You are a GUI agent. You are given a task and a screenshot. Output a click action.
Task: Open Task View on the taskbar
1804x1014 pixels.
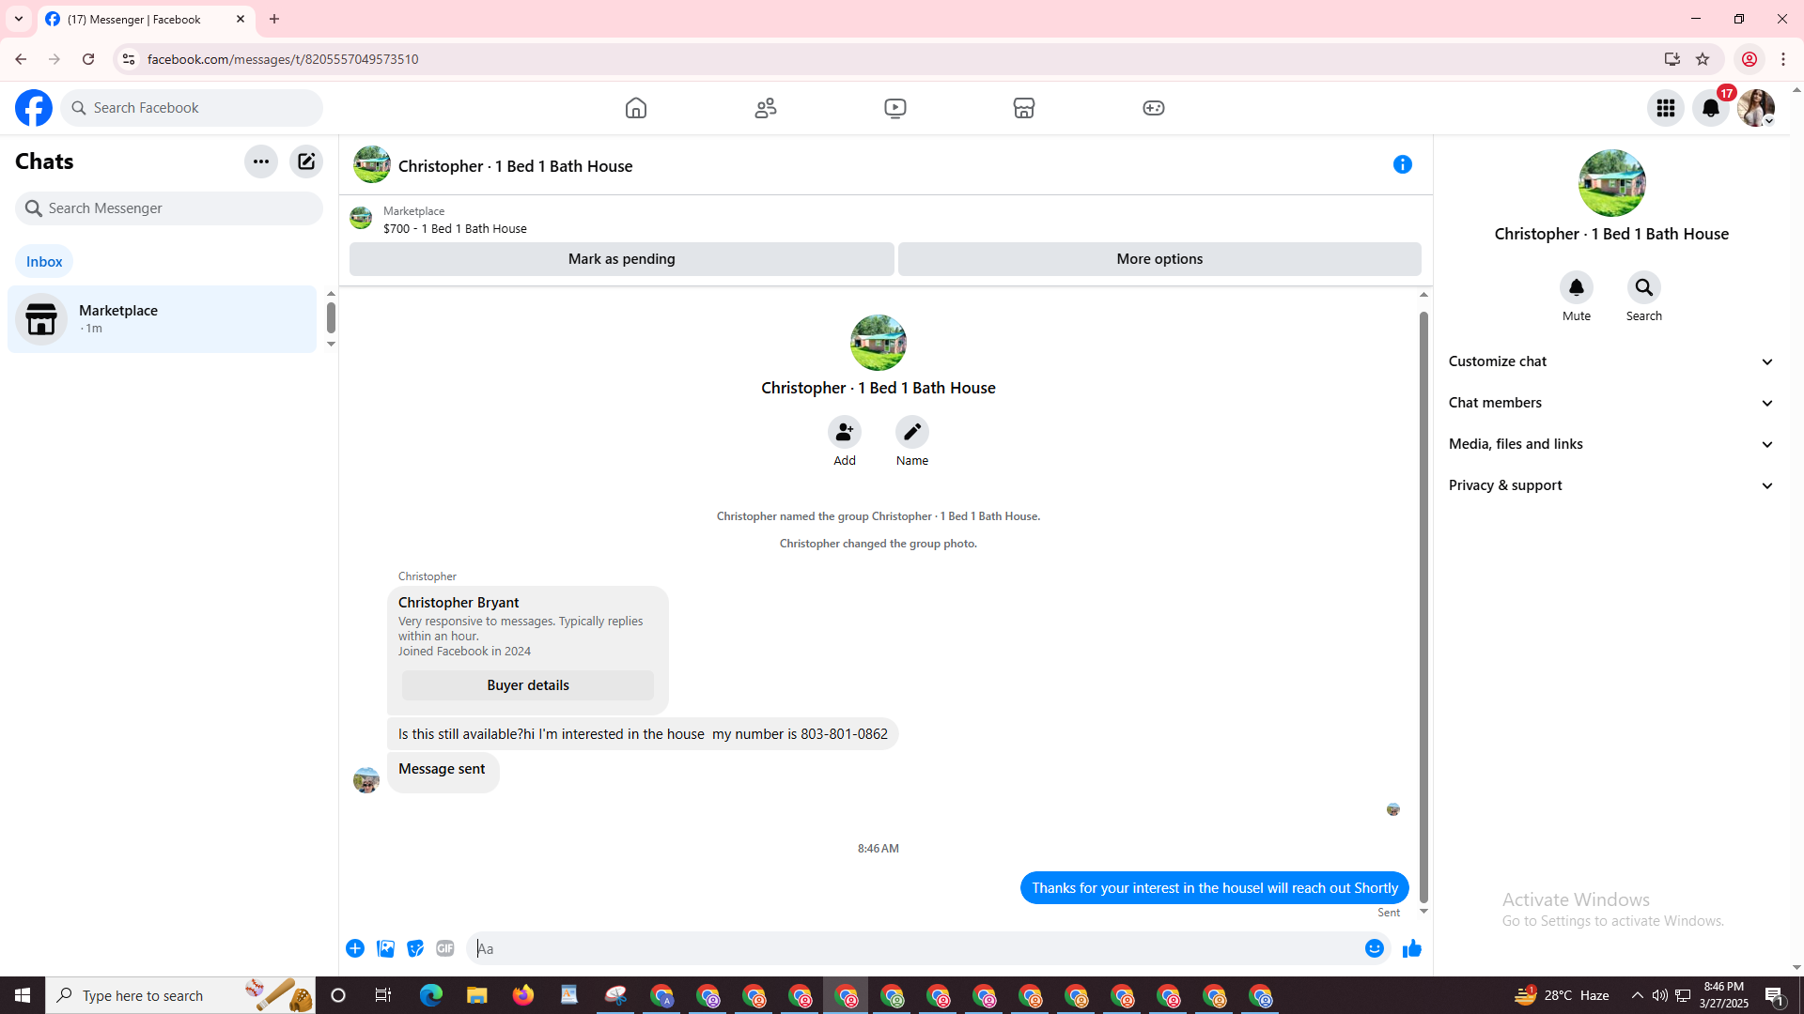[x=383, y=995]
